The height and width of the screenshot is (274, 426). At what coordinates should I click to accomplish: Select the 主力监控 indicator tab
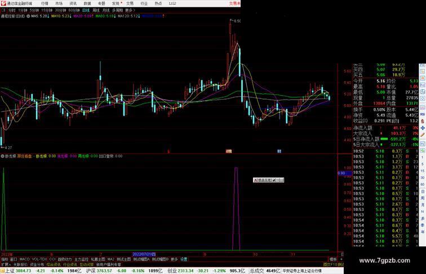82,259
